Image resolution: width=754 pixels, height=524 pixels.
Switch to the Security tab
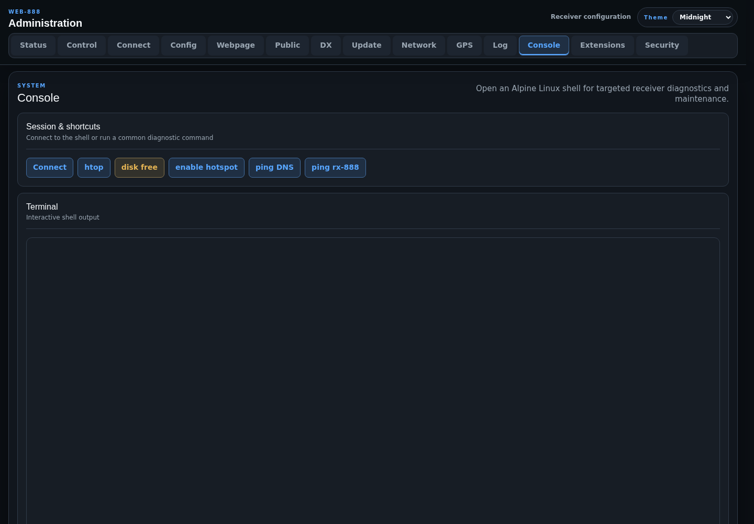(662, 46)
